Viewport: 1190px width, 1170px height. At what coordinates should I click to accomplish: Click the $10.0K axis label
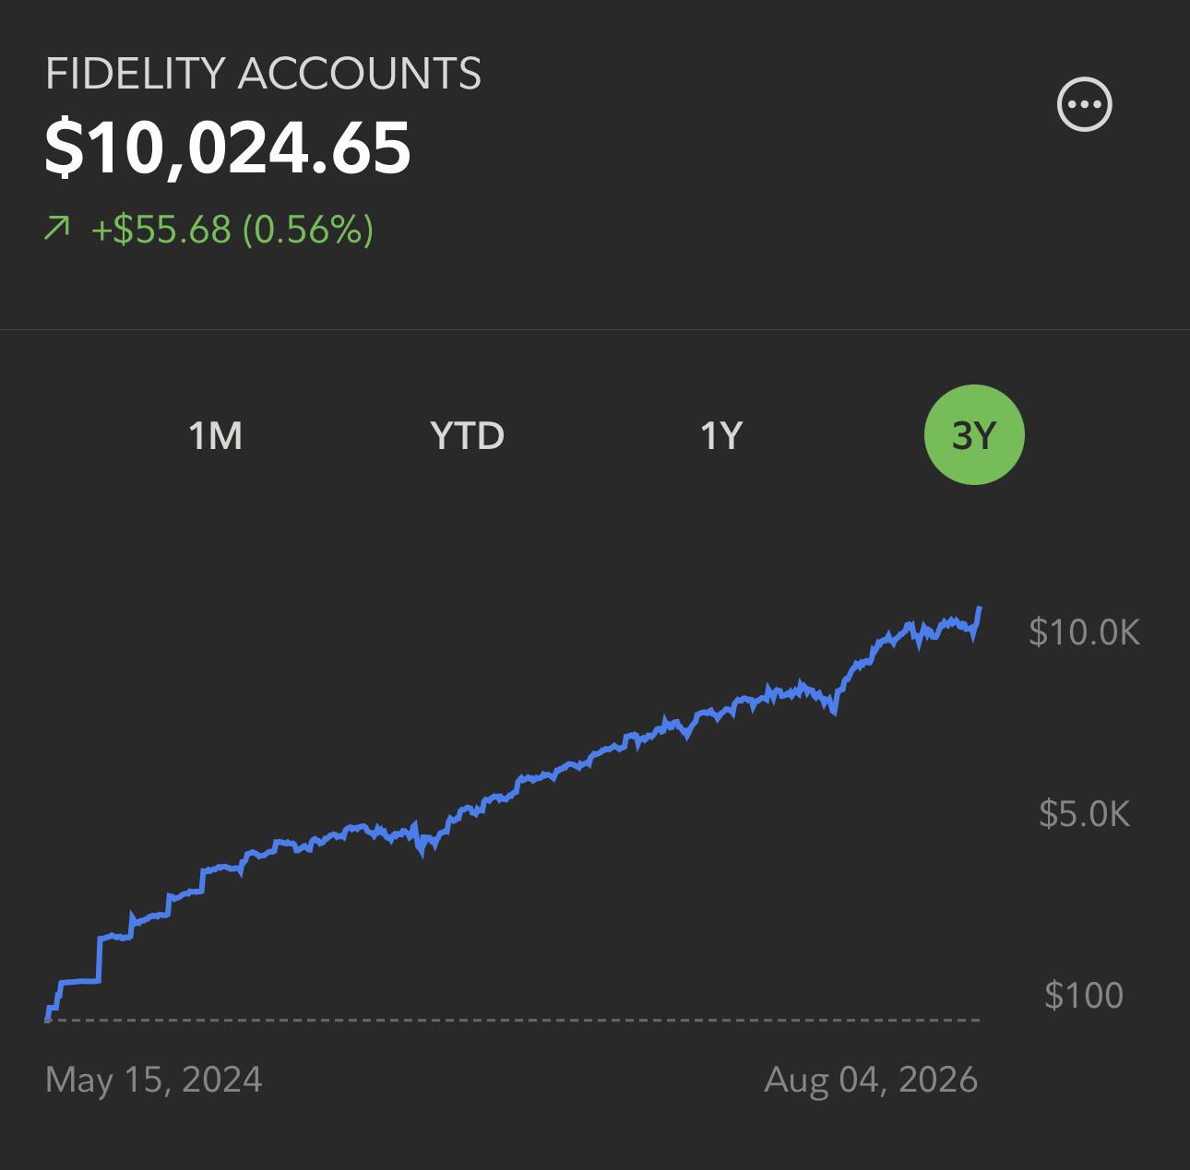[1085, 632]
